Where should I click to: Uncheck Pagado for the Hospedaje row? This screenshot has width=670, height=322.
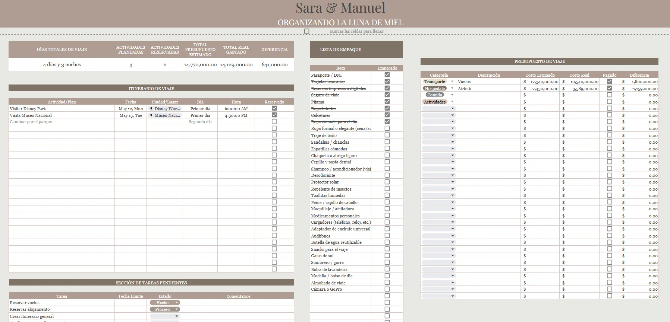coord(610,88)
